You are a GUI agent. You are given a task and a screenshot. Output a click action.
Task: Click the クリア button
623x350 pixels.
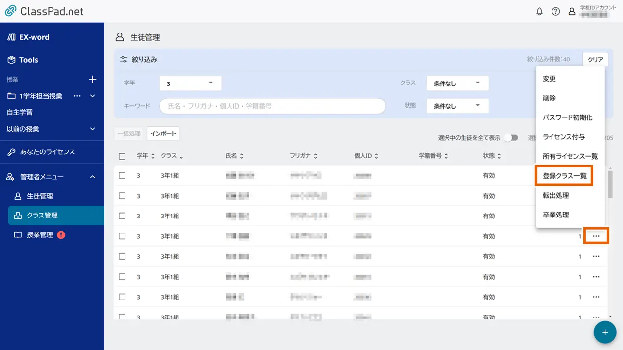point(595,59)
